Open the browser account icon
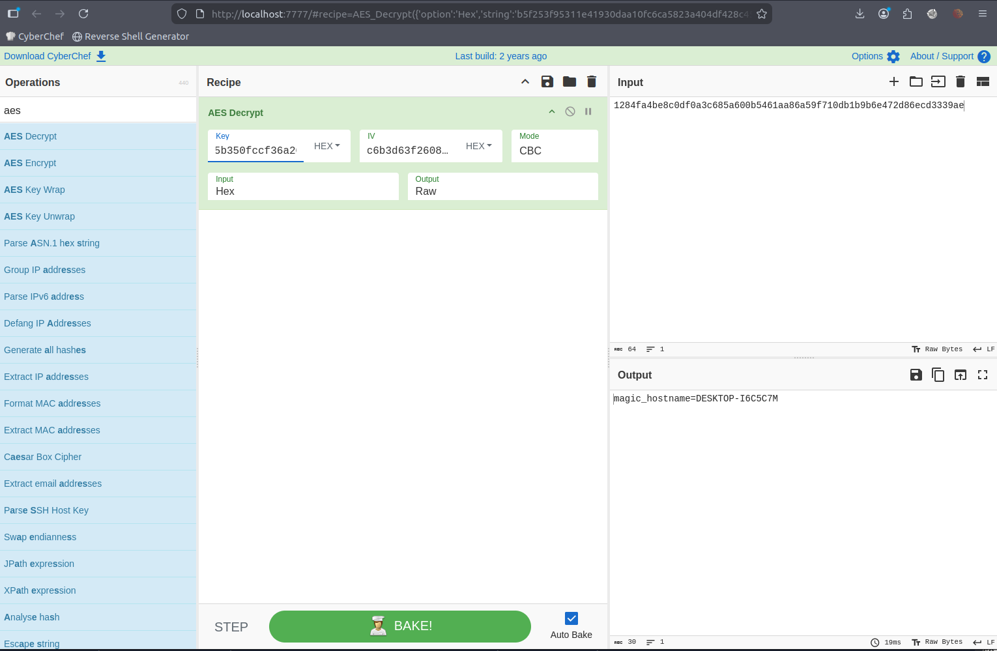Image resolution: width=997 pixels, height=651 pixels. pyautogui.click(x=884, y=14)
